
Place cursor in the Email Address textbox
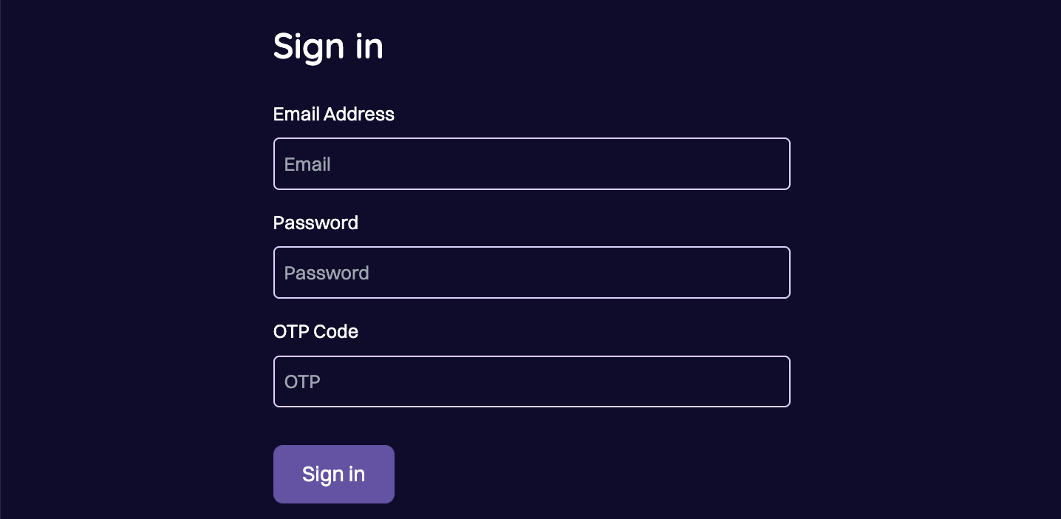[531, 163]
